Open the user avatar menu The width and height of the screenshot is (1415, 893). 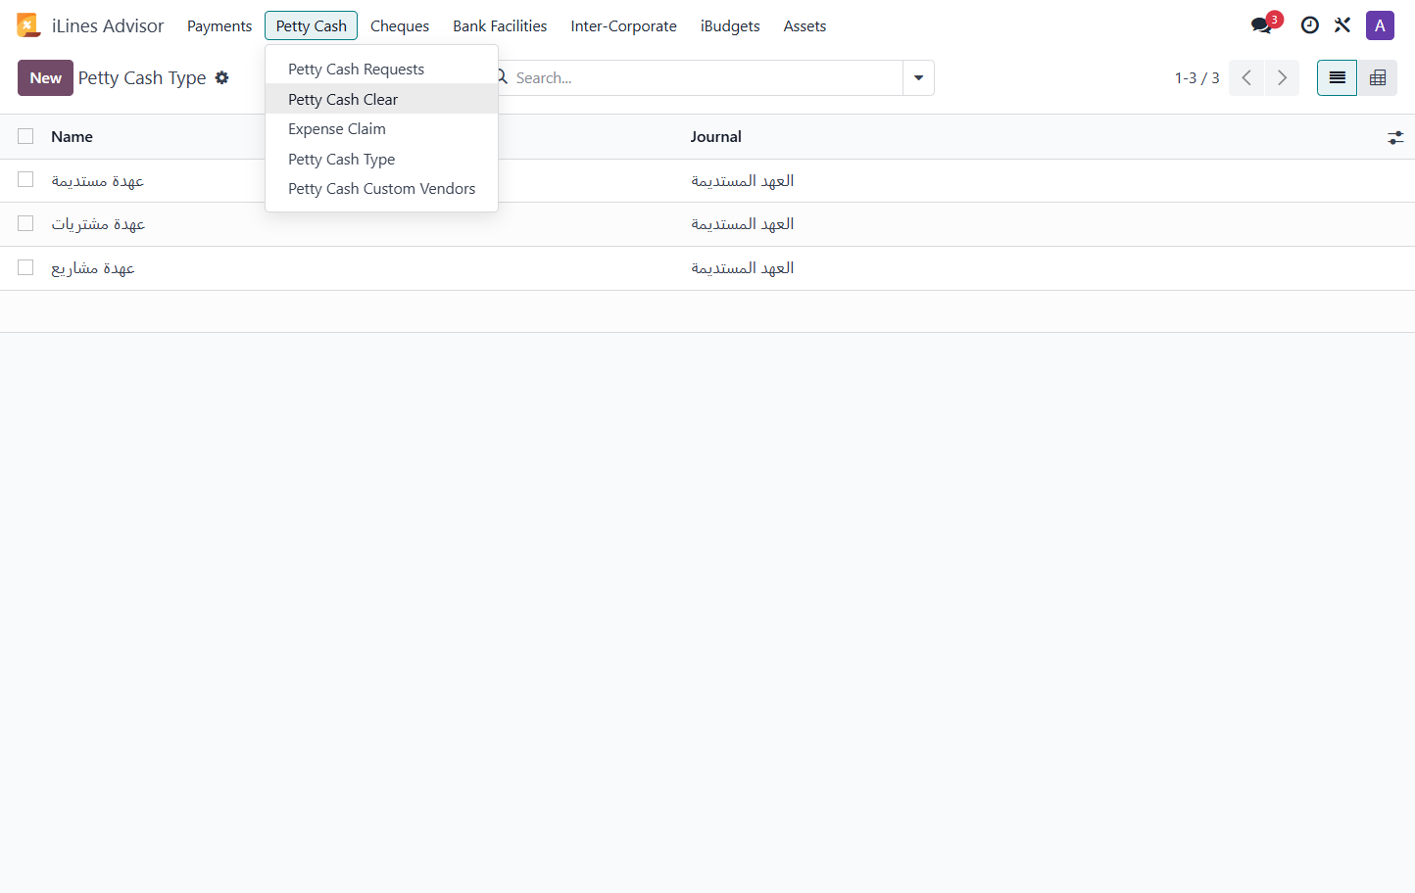(x=1380, y=25)
